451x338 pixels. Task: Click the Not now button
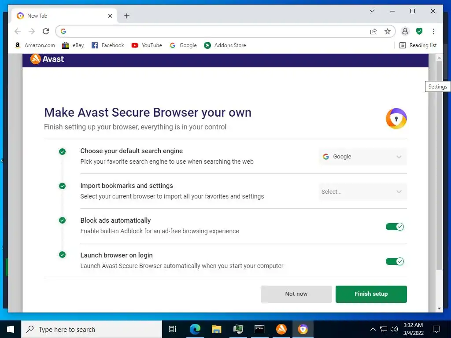click(x=296, y=294)
